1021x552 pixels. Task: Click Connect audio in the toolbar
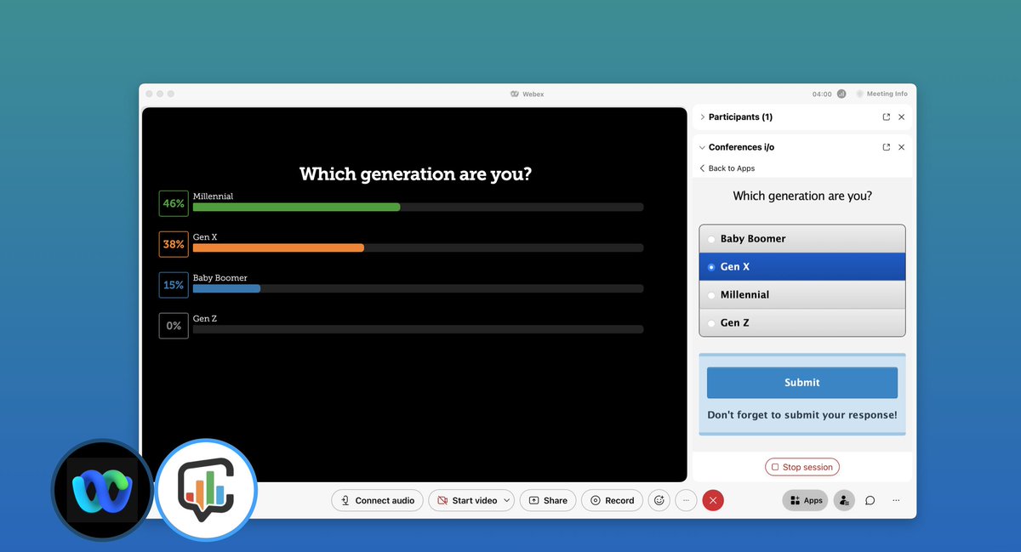[377, 500]
